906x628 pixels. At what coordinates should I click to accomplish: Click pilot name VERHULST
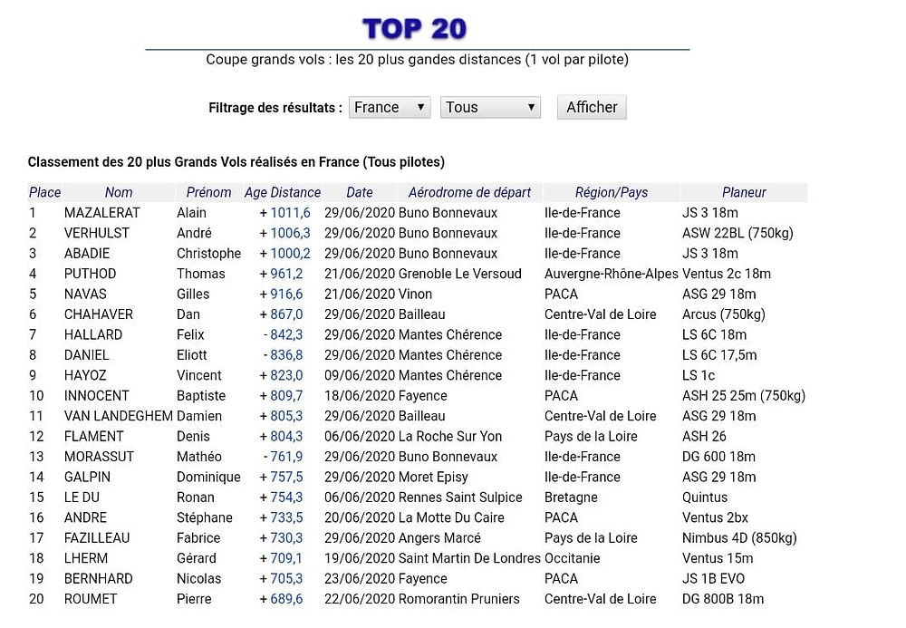tap(97, 233)
